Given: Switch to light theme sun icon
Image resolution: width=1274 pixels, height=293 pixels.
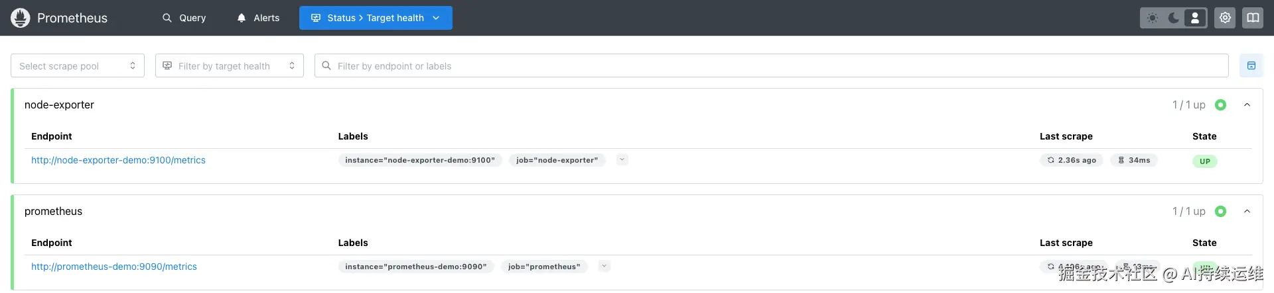Looking at the screenshot, I should tap(1153, 18).
